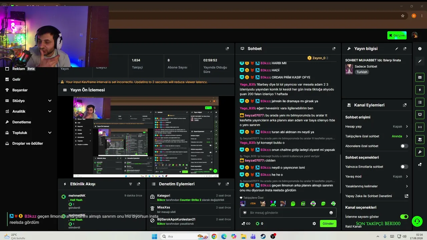Open the Sadece Sohbet category
The image size is (427, 240).
[x=366, y=66]
